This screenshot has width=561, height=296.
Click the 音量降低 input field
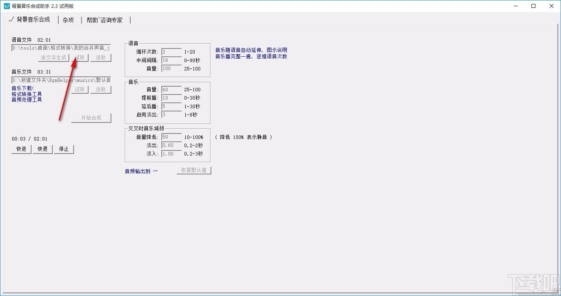tap(172, 137)
